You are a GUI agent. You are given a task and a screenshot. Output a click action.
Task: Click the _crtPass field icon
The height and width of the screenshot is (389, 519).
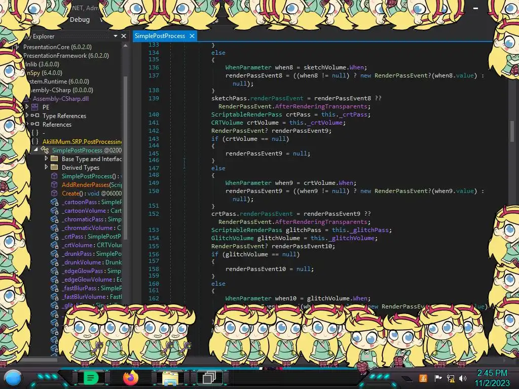[55, 237]
